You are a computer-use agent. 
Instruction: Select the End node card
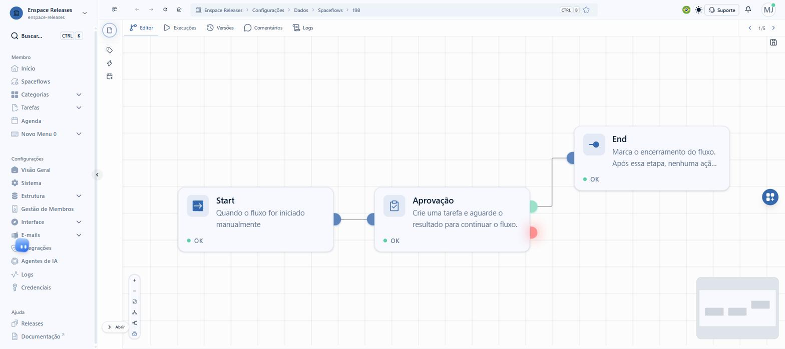tap(651, 158)
